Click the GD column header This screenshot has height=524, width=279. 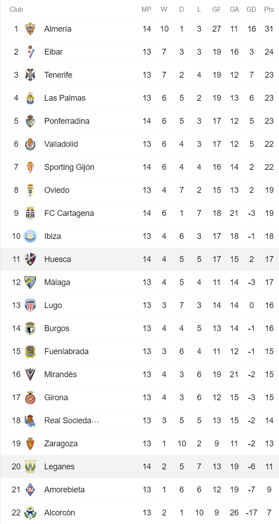tap(251, 9)
